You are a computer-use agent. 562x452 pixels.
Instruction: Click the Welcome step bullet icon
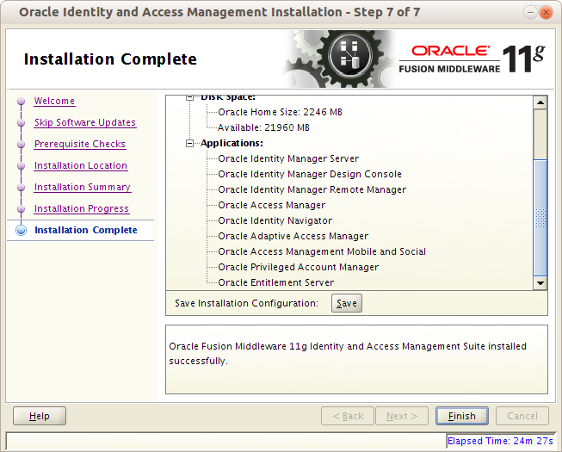(x=22, y=101)
